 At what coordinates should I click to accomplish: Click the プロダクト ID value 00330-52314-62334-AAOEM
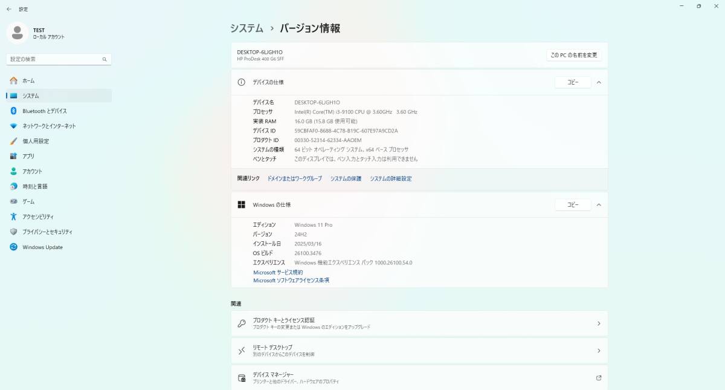pos(328,140)
